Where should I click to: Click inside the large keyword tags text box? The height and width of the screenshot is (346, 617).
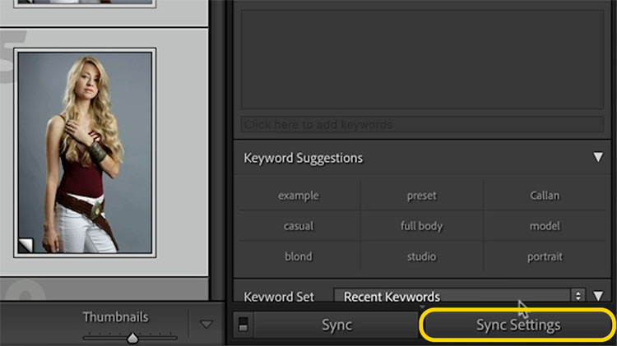422,59
